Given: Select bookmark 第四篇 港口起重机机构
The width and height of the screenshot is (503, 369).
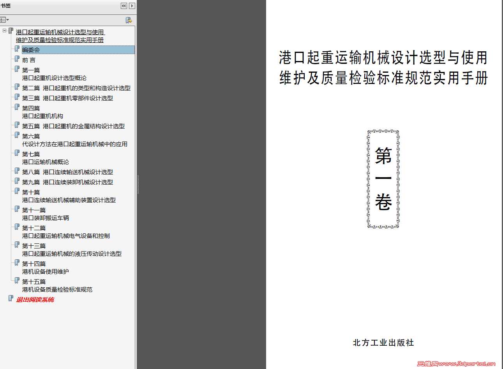Looking at the screenshot, I should point(43,112).
